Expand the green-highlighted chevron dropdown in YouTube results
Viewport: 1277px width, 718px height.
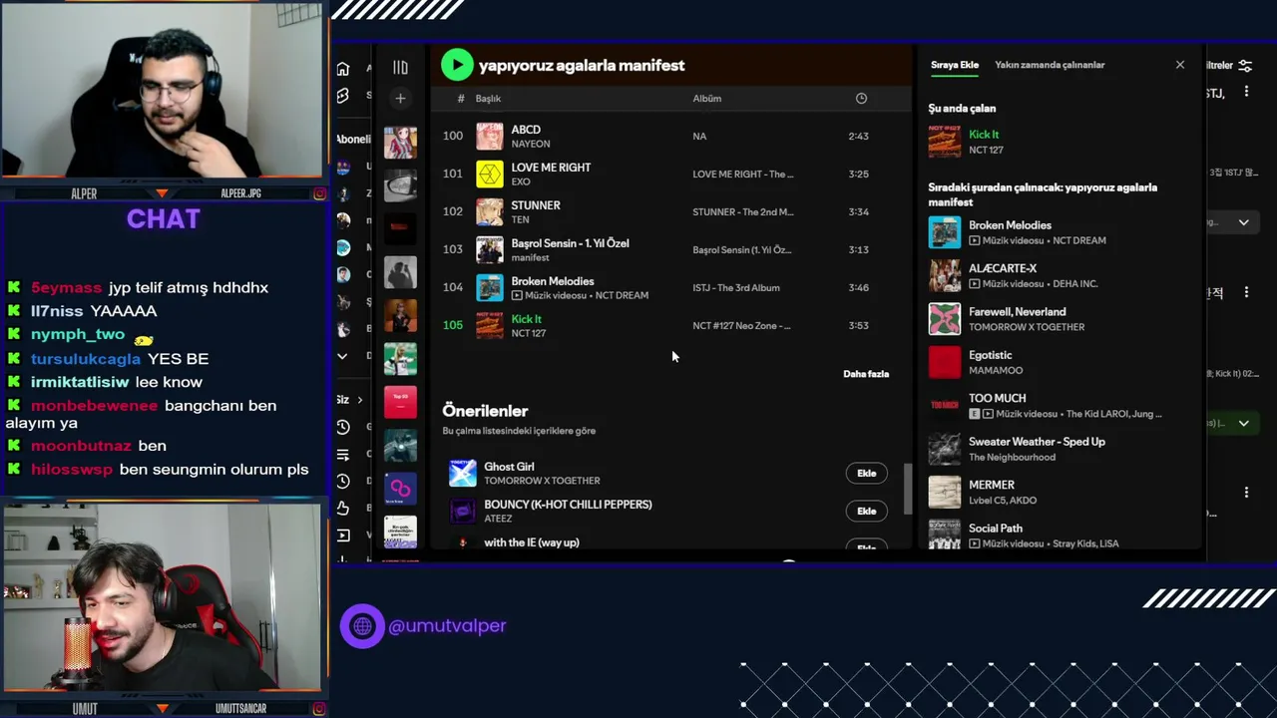1243,423
